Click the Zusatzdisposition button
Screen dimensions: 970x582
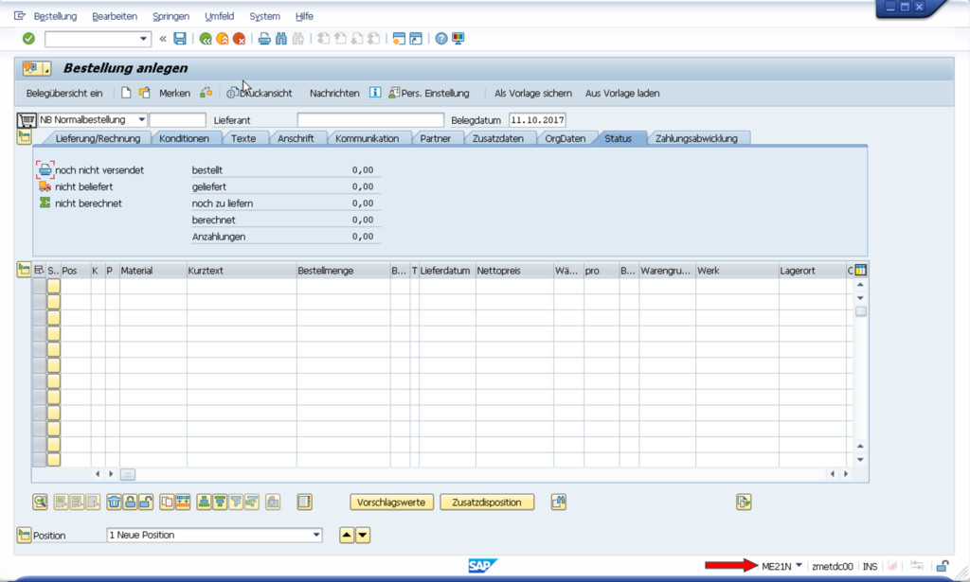[487, 503]
